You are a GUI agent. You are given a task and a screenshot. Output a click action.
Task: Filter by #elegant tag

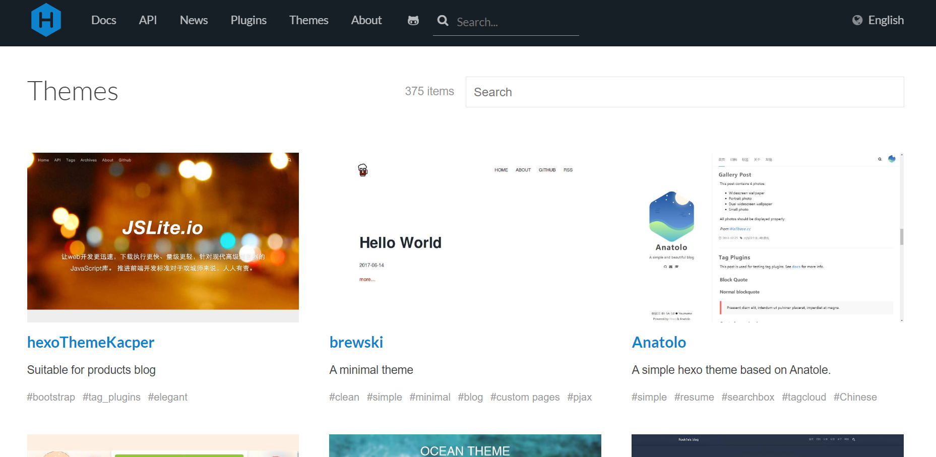(167, 397)
